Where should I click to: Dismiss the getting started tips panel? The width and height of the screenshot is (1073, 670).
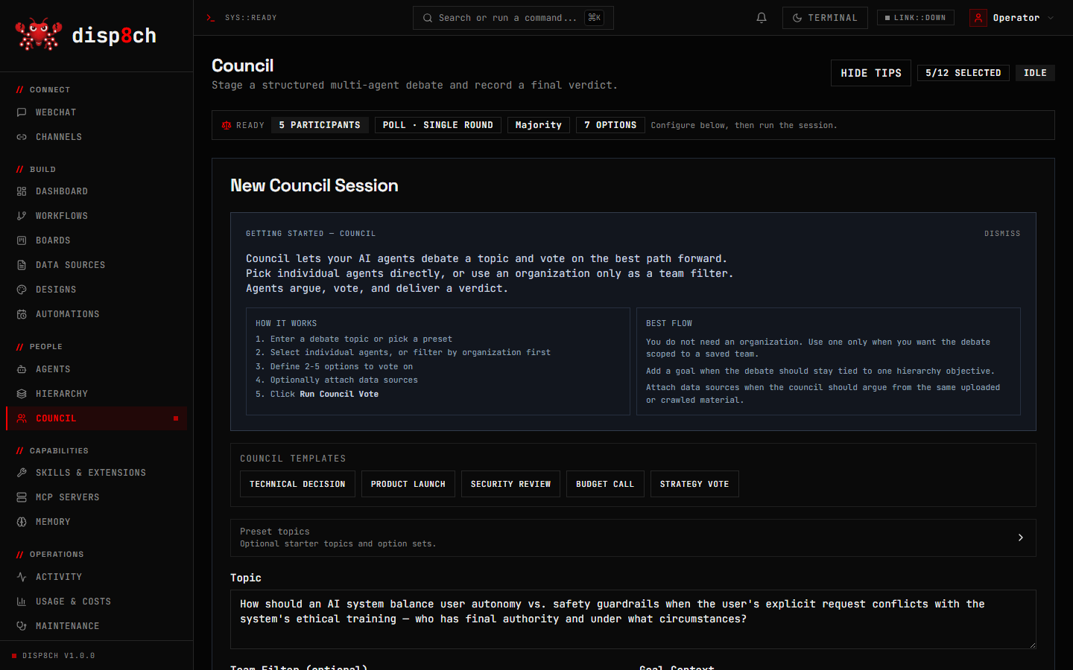point(1002,234)
